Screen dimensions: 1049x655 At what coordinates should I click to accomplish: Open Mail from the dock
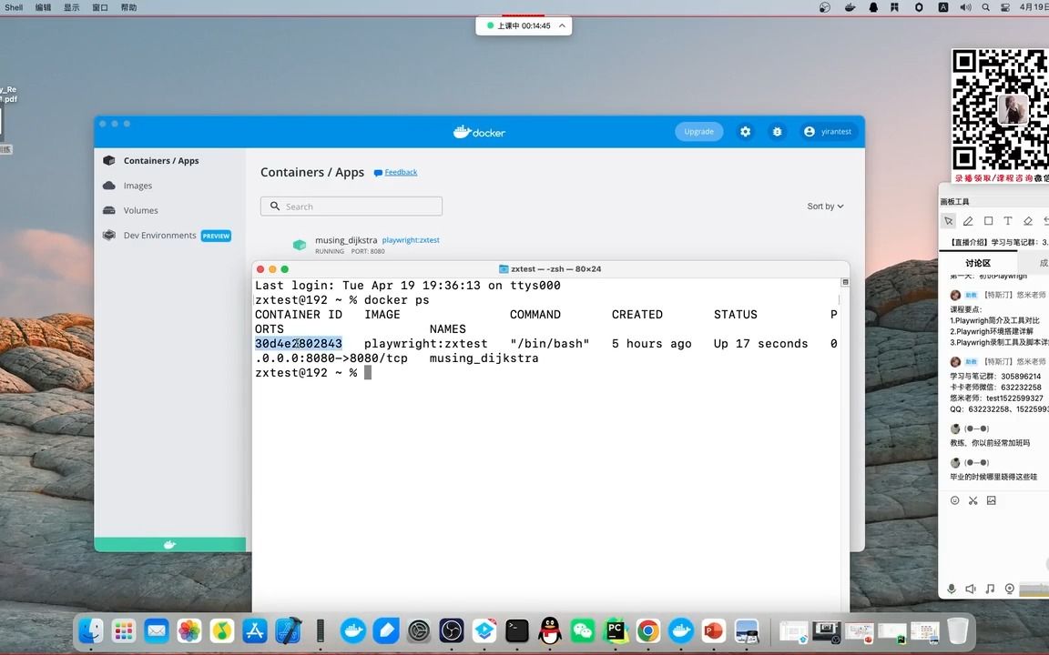tap(157, 630)
